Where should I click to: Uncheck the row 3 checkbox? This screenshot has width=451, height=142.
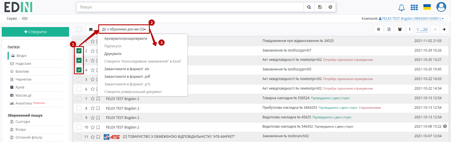point(79,60)
